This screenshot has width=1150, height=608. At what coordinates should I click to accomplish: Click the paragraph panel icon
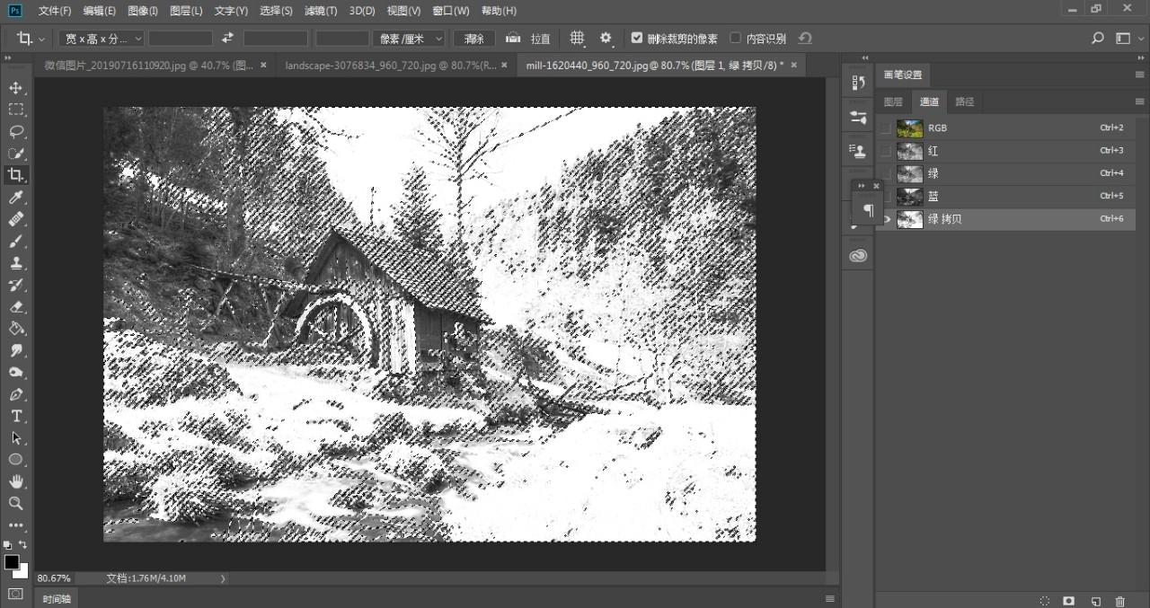coord(869,210)
